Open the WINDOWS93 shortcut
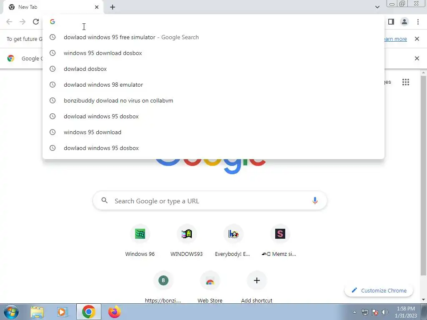This screenshot has width=427, height=320. pos(186,241)
